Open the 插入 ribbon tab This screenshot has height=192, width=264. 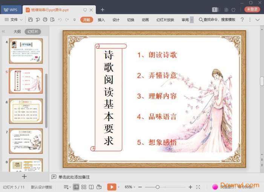click(x=101, y=20)
